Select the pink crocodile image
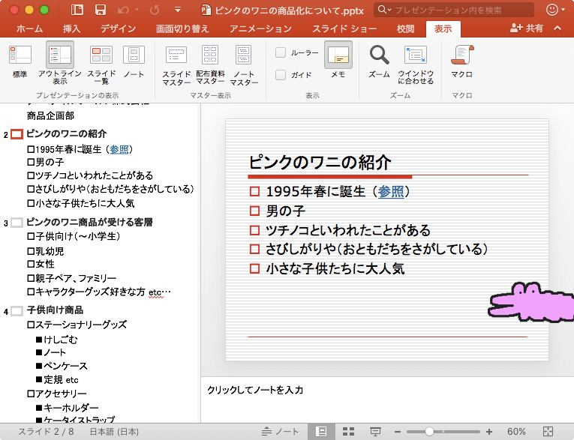The image size is (574, 440). pyautogui.click(x=530, y=302)
